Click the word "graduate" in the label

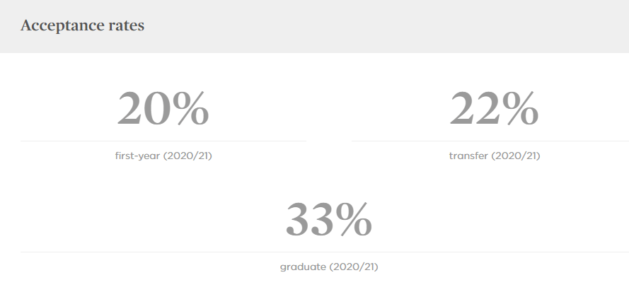point(303,267)
